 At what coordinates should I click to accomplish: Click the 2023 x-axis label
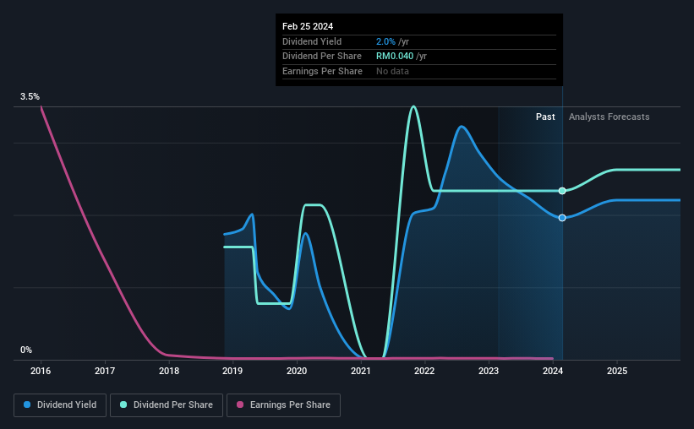489,371
